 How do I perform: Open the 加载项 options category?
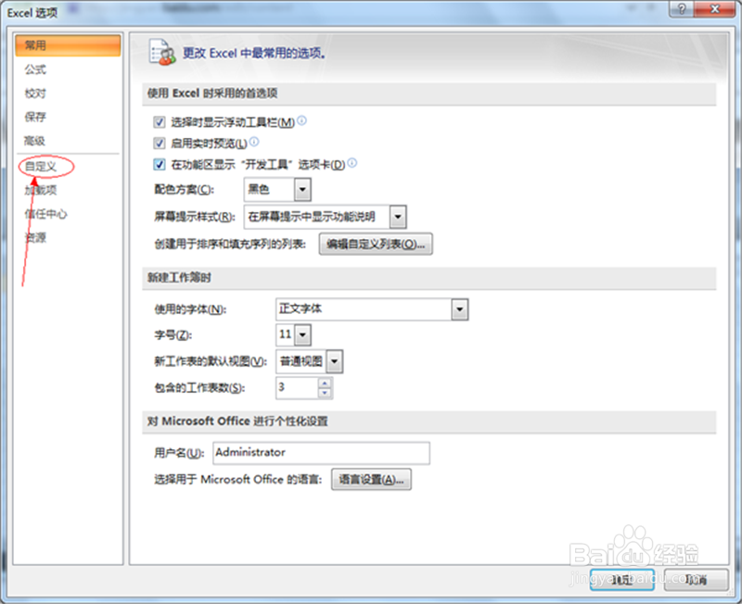coord(41,190)
